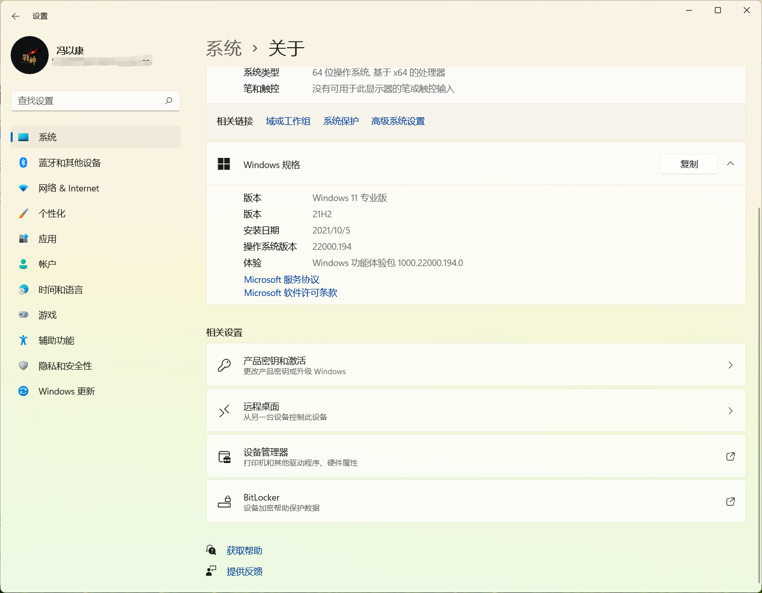The height and width of the screenshot is (593, 762).
Task: Click the BitLocker lock drive icon
Action: pos(224,502)
